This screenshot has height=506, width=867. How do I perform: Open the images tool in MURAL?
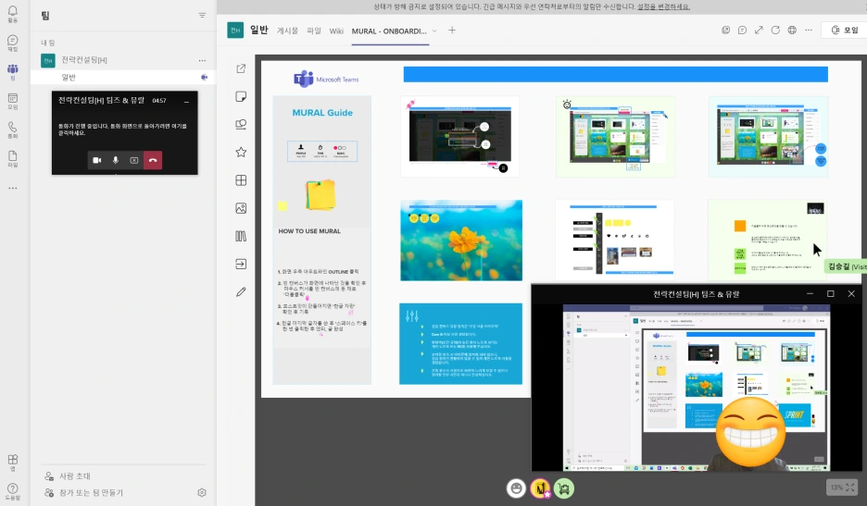pos(241,208)
